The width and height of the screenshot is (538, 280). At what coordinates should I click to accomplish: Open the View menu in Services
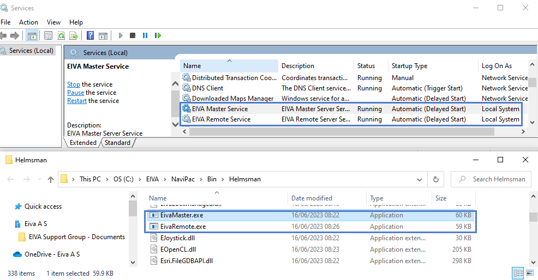(x=53, y=22)
